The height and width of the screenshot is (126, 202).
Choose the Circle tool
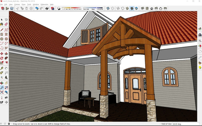2,39
